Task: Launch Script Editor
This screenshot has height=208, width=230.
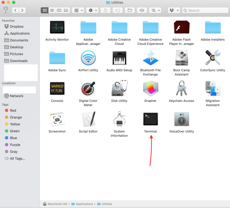Action: (x=88, y=119)
